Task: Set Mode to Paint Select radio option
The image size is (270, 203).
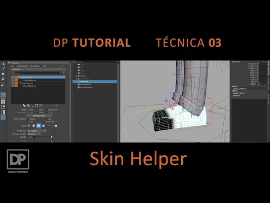Action: coord(47,110)
